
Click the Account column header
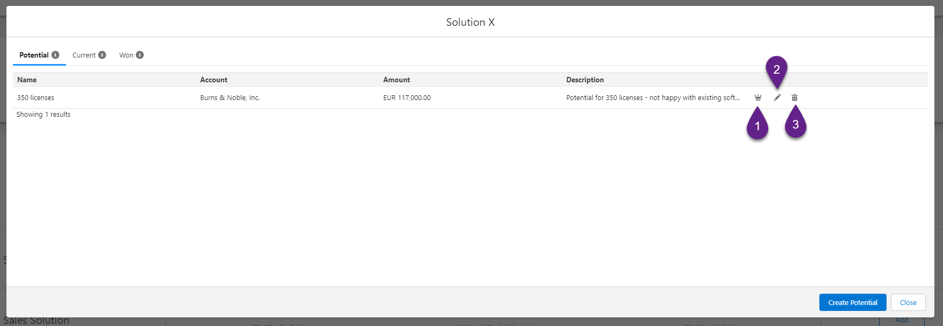[213, 80]
